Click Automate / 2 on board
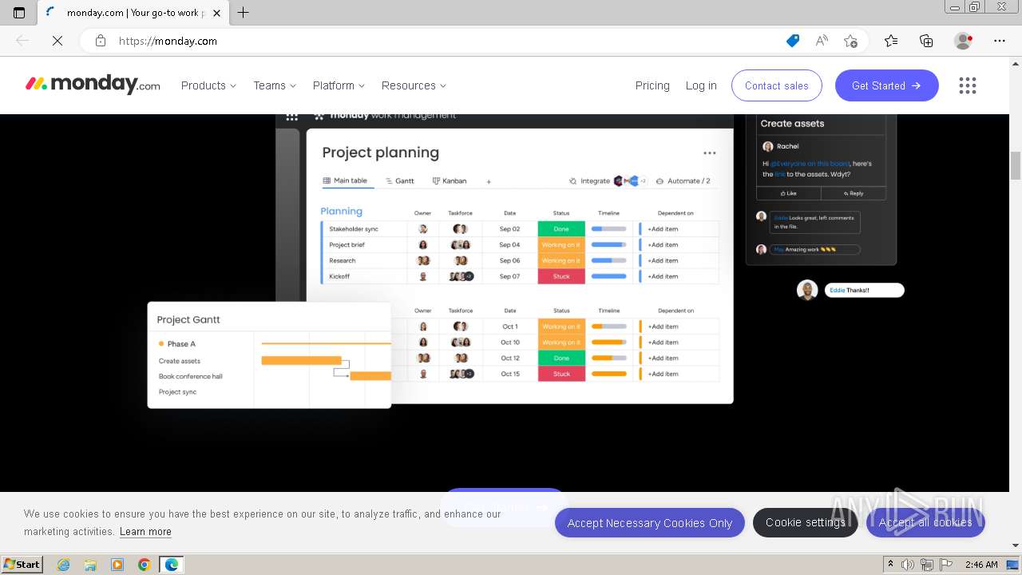The height and width of the screenshot is (575, 1022). [683, 181]
